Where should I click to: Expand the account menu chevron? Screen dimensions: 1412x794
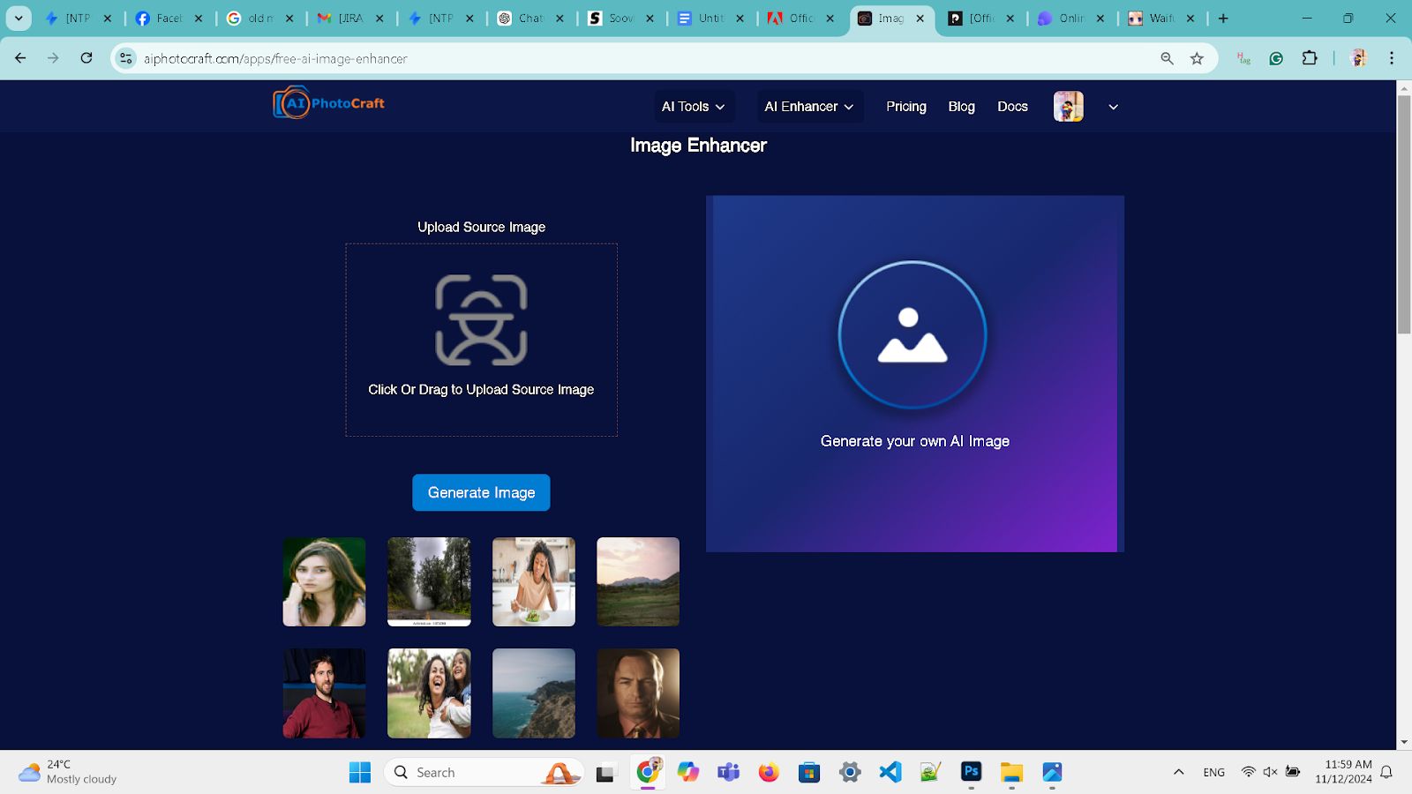click(1114, 107)
